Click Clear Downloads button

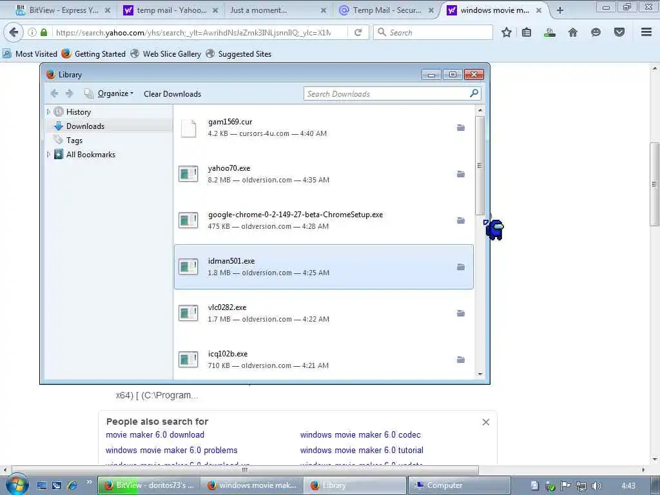(x=172, y=94)
